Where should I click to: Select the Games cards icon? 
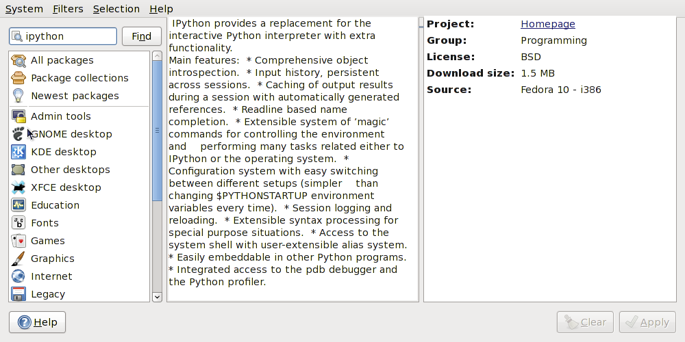[x=18, y=241]
